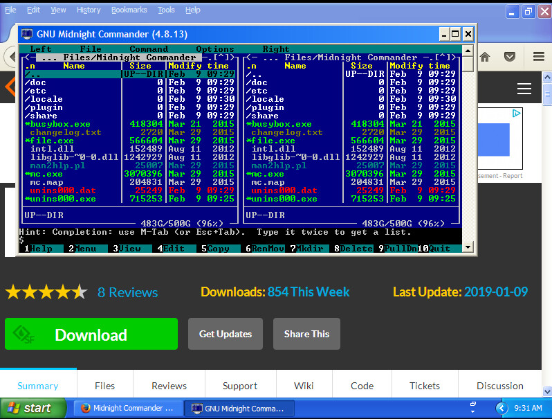552x419 pixels.
Task: Click the Firefox Home icon
Action: (486, 57)
